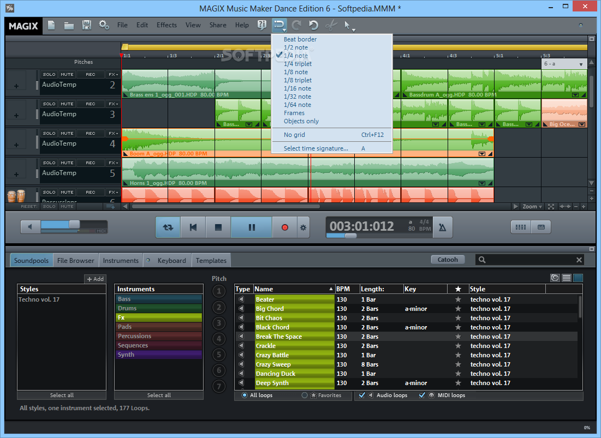This screenshot has height=438, width=601.
Task: Toggle SOLO on AudioTemp track 5
Action: pos(49,163)
